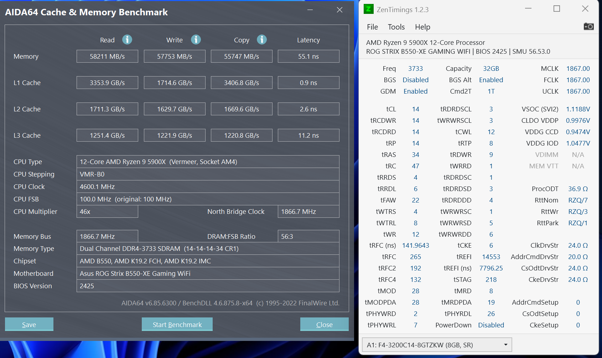Click L1 Cache Read value 3353.9 GB/s

coord(107,83)
